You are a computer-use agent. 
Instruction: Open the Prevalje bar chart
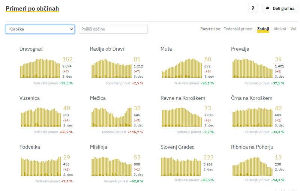coord(252,68)
